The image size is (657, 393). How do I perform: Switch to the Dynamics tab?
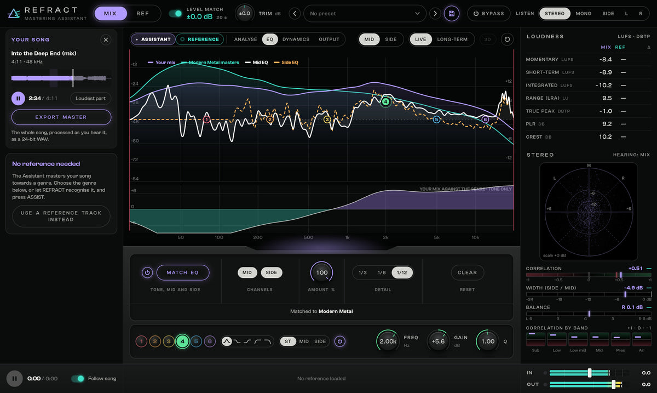tap(296, 39)
